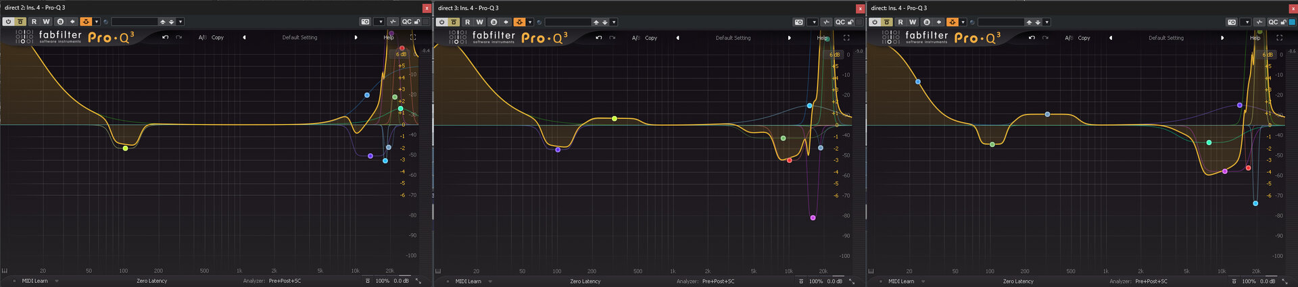
Task: Open Analyzer Pre+Post+SC settings in direct 3
Action: pyautogui.click(x=718, y=281)
